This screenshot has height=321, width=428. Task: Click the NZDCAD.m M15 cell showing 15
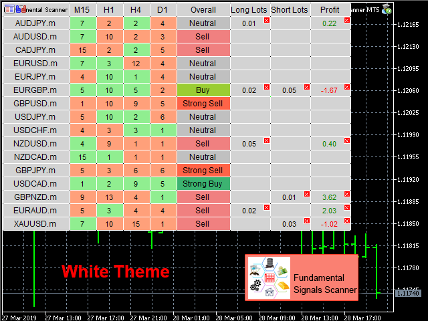coord(83,157)
